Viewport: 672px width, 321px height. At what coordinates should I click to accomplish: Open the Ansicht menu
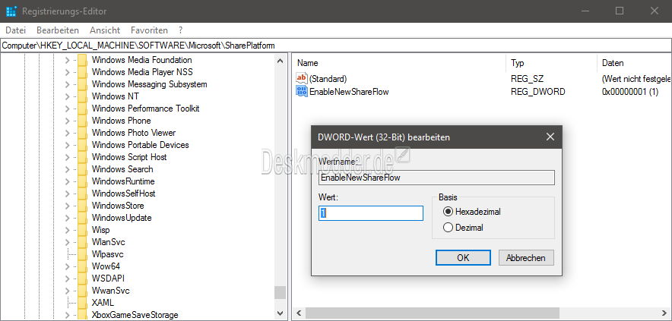coord(105,30)
